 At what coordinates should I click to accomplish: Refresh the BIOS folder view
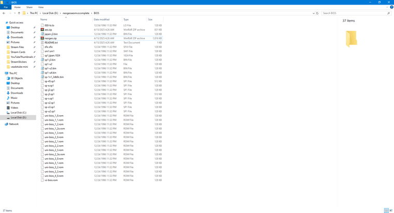pyautogui.click(x=317, y=13)
